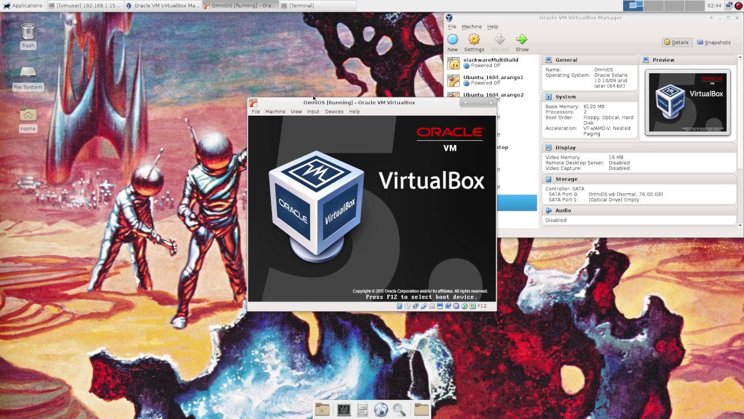Click the USB devices icon in OmniOS status bar
Image resolution: width=744 pixels, height=419 pixels.
click(x=424, y=306)
